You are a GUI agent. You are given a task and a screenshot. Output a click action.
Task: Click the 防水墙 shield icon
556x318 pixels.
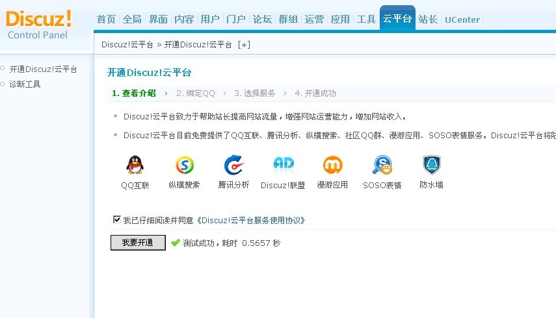431,165
